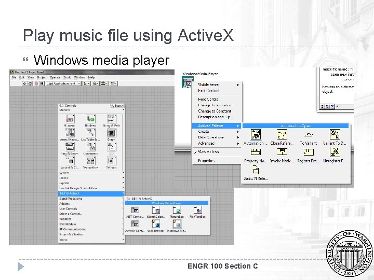
Task: Open the View menu
Action: click(x=31, y=78)
